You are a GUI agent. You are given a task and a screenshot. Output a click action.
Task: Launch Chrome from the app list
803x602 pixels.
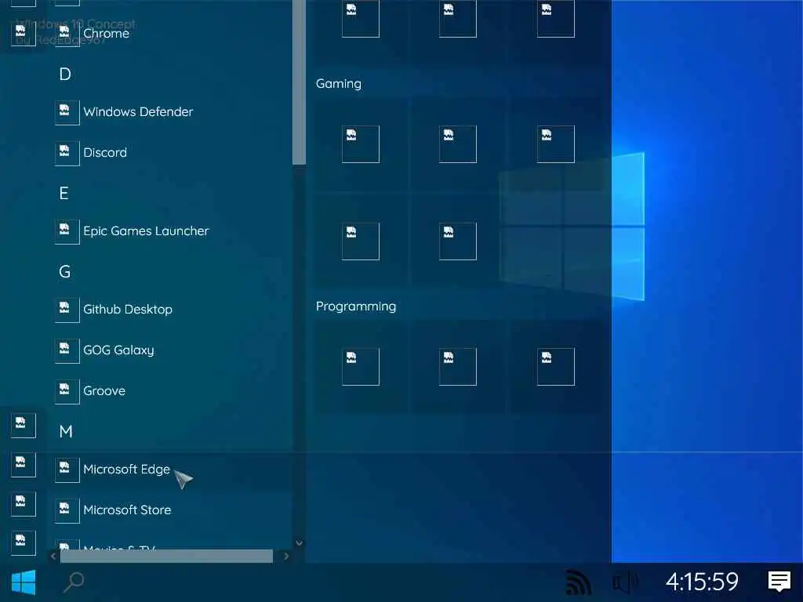tap(169, 33)
